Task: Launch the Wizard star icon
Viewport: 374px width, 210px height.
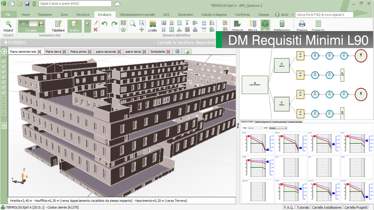Action: pyautogui.click(x=8, y=24)
